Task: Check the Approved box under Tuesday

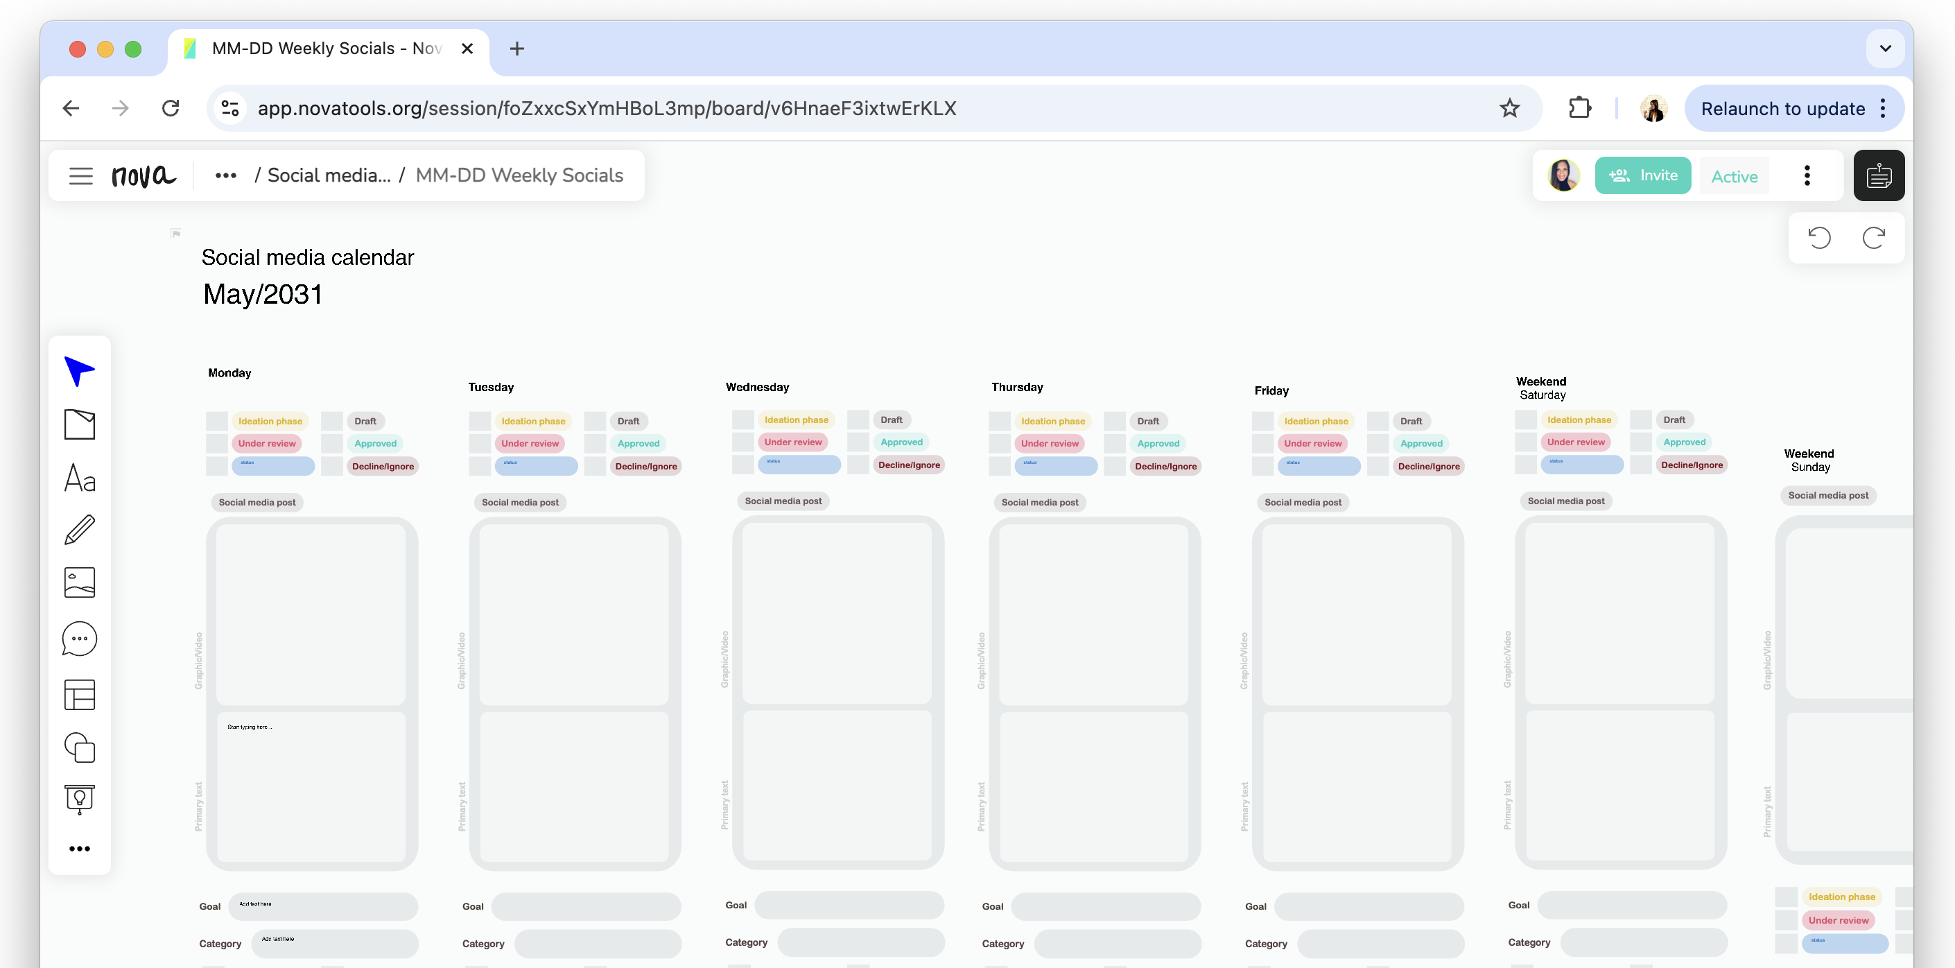Action: pyautogui.click(x=595, y=443)
